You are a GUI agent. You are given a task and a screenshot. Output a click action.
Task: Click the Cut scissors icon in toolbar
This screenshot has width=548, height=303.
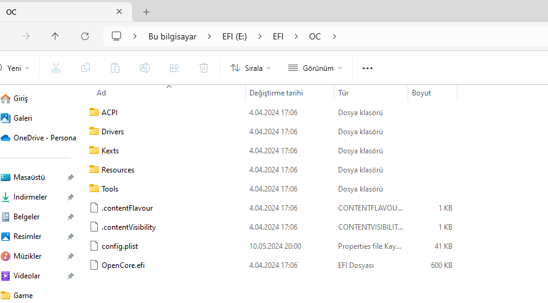pos(56,68)
